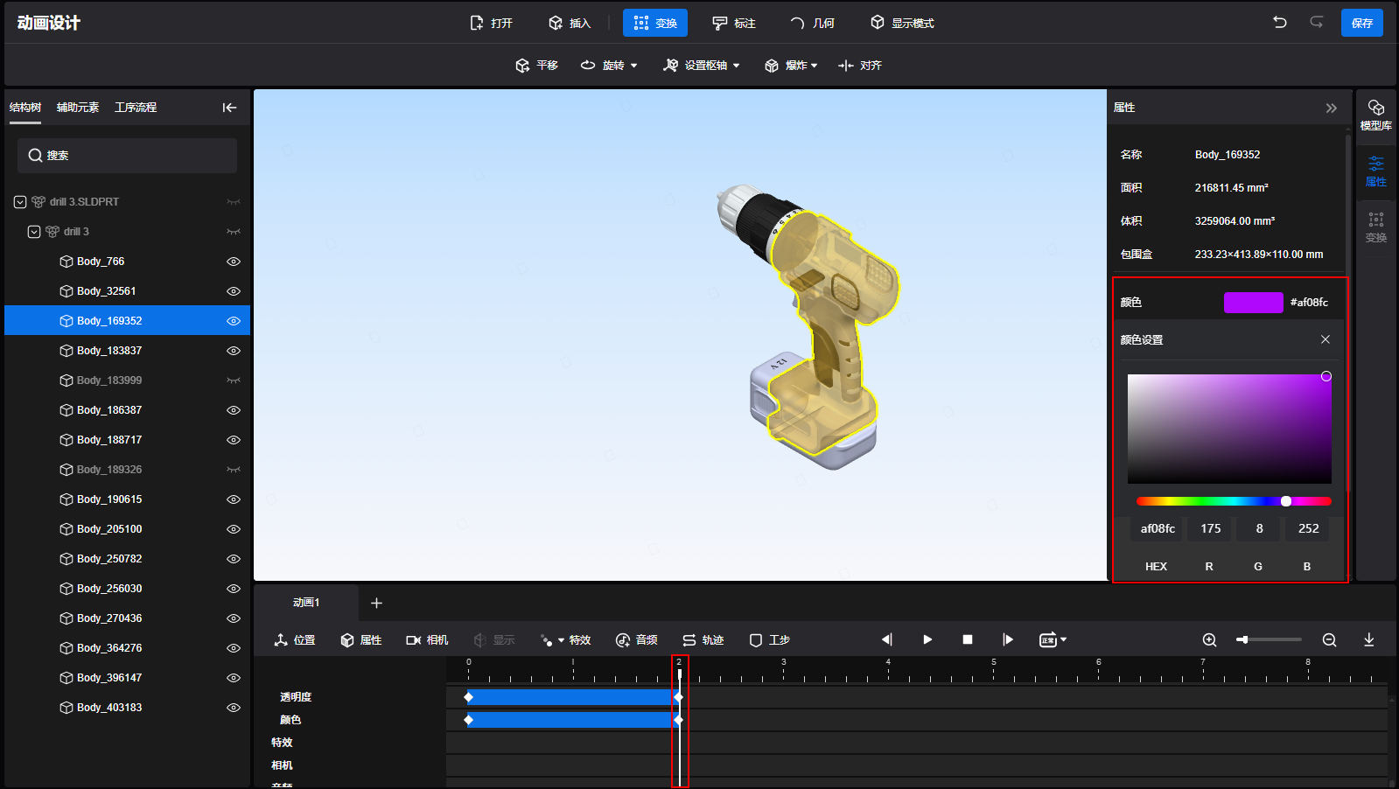Toggle visibility of Body_183837

[x=234, y=351]
